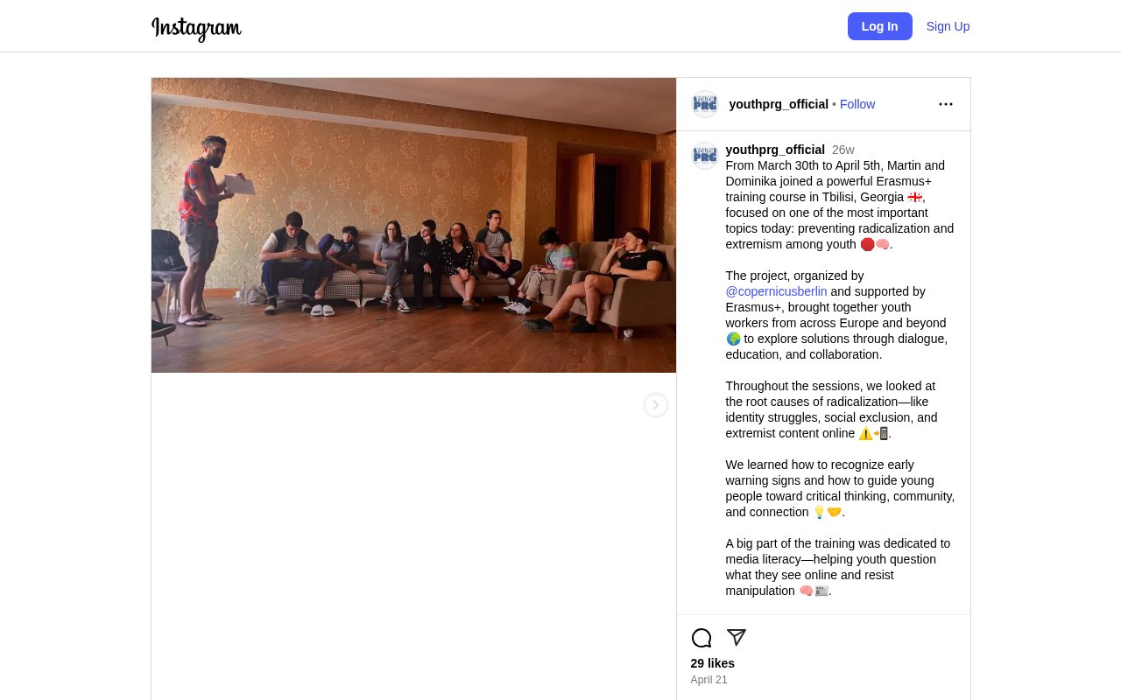This screenshot has height=700, width=1121.
Task: Click 29 likes to view likers
Action: (x=712, y=663)
